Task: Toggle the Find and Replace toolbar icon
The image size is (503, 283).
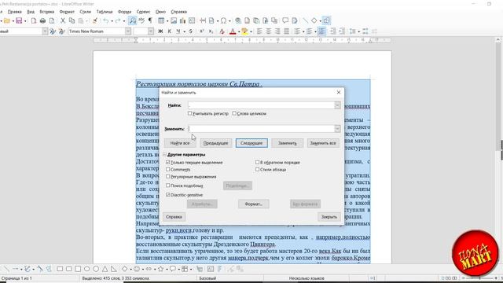Action: pos(133,21)
